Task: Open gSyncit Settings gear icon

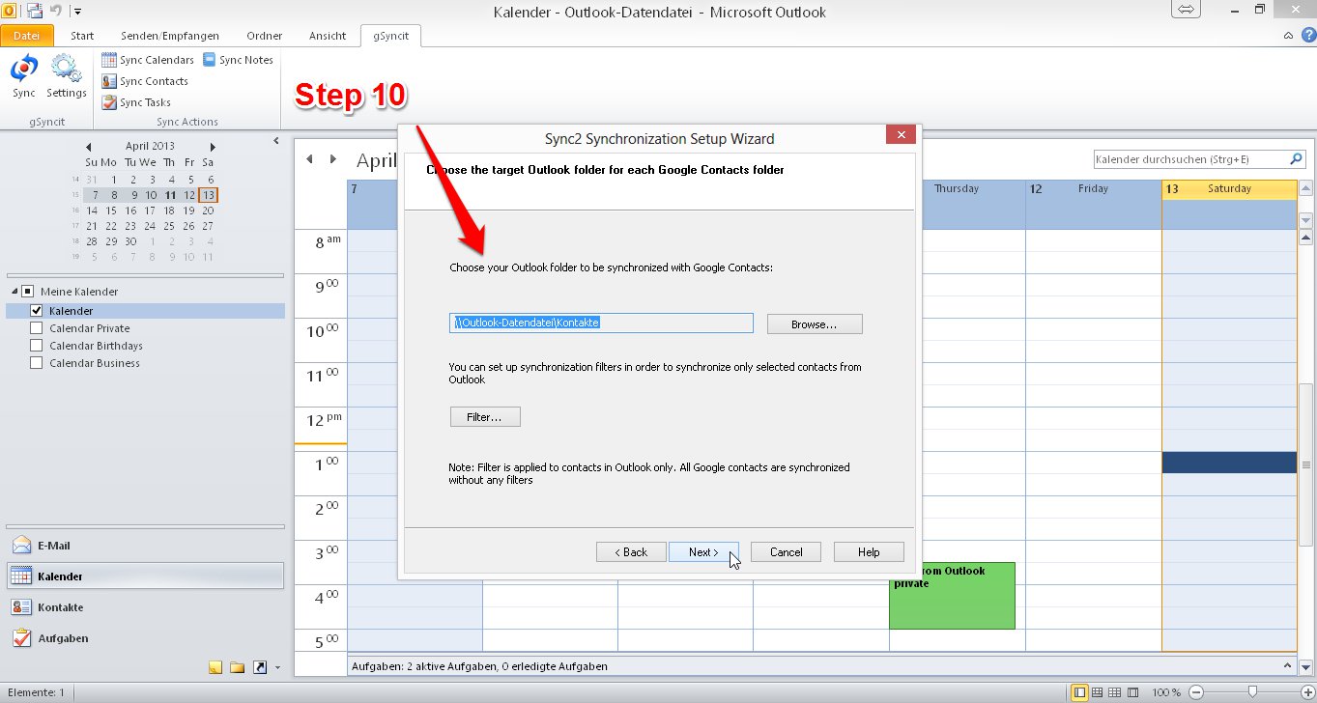Action: [x=67, y=70]
